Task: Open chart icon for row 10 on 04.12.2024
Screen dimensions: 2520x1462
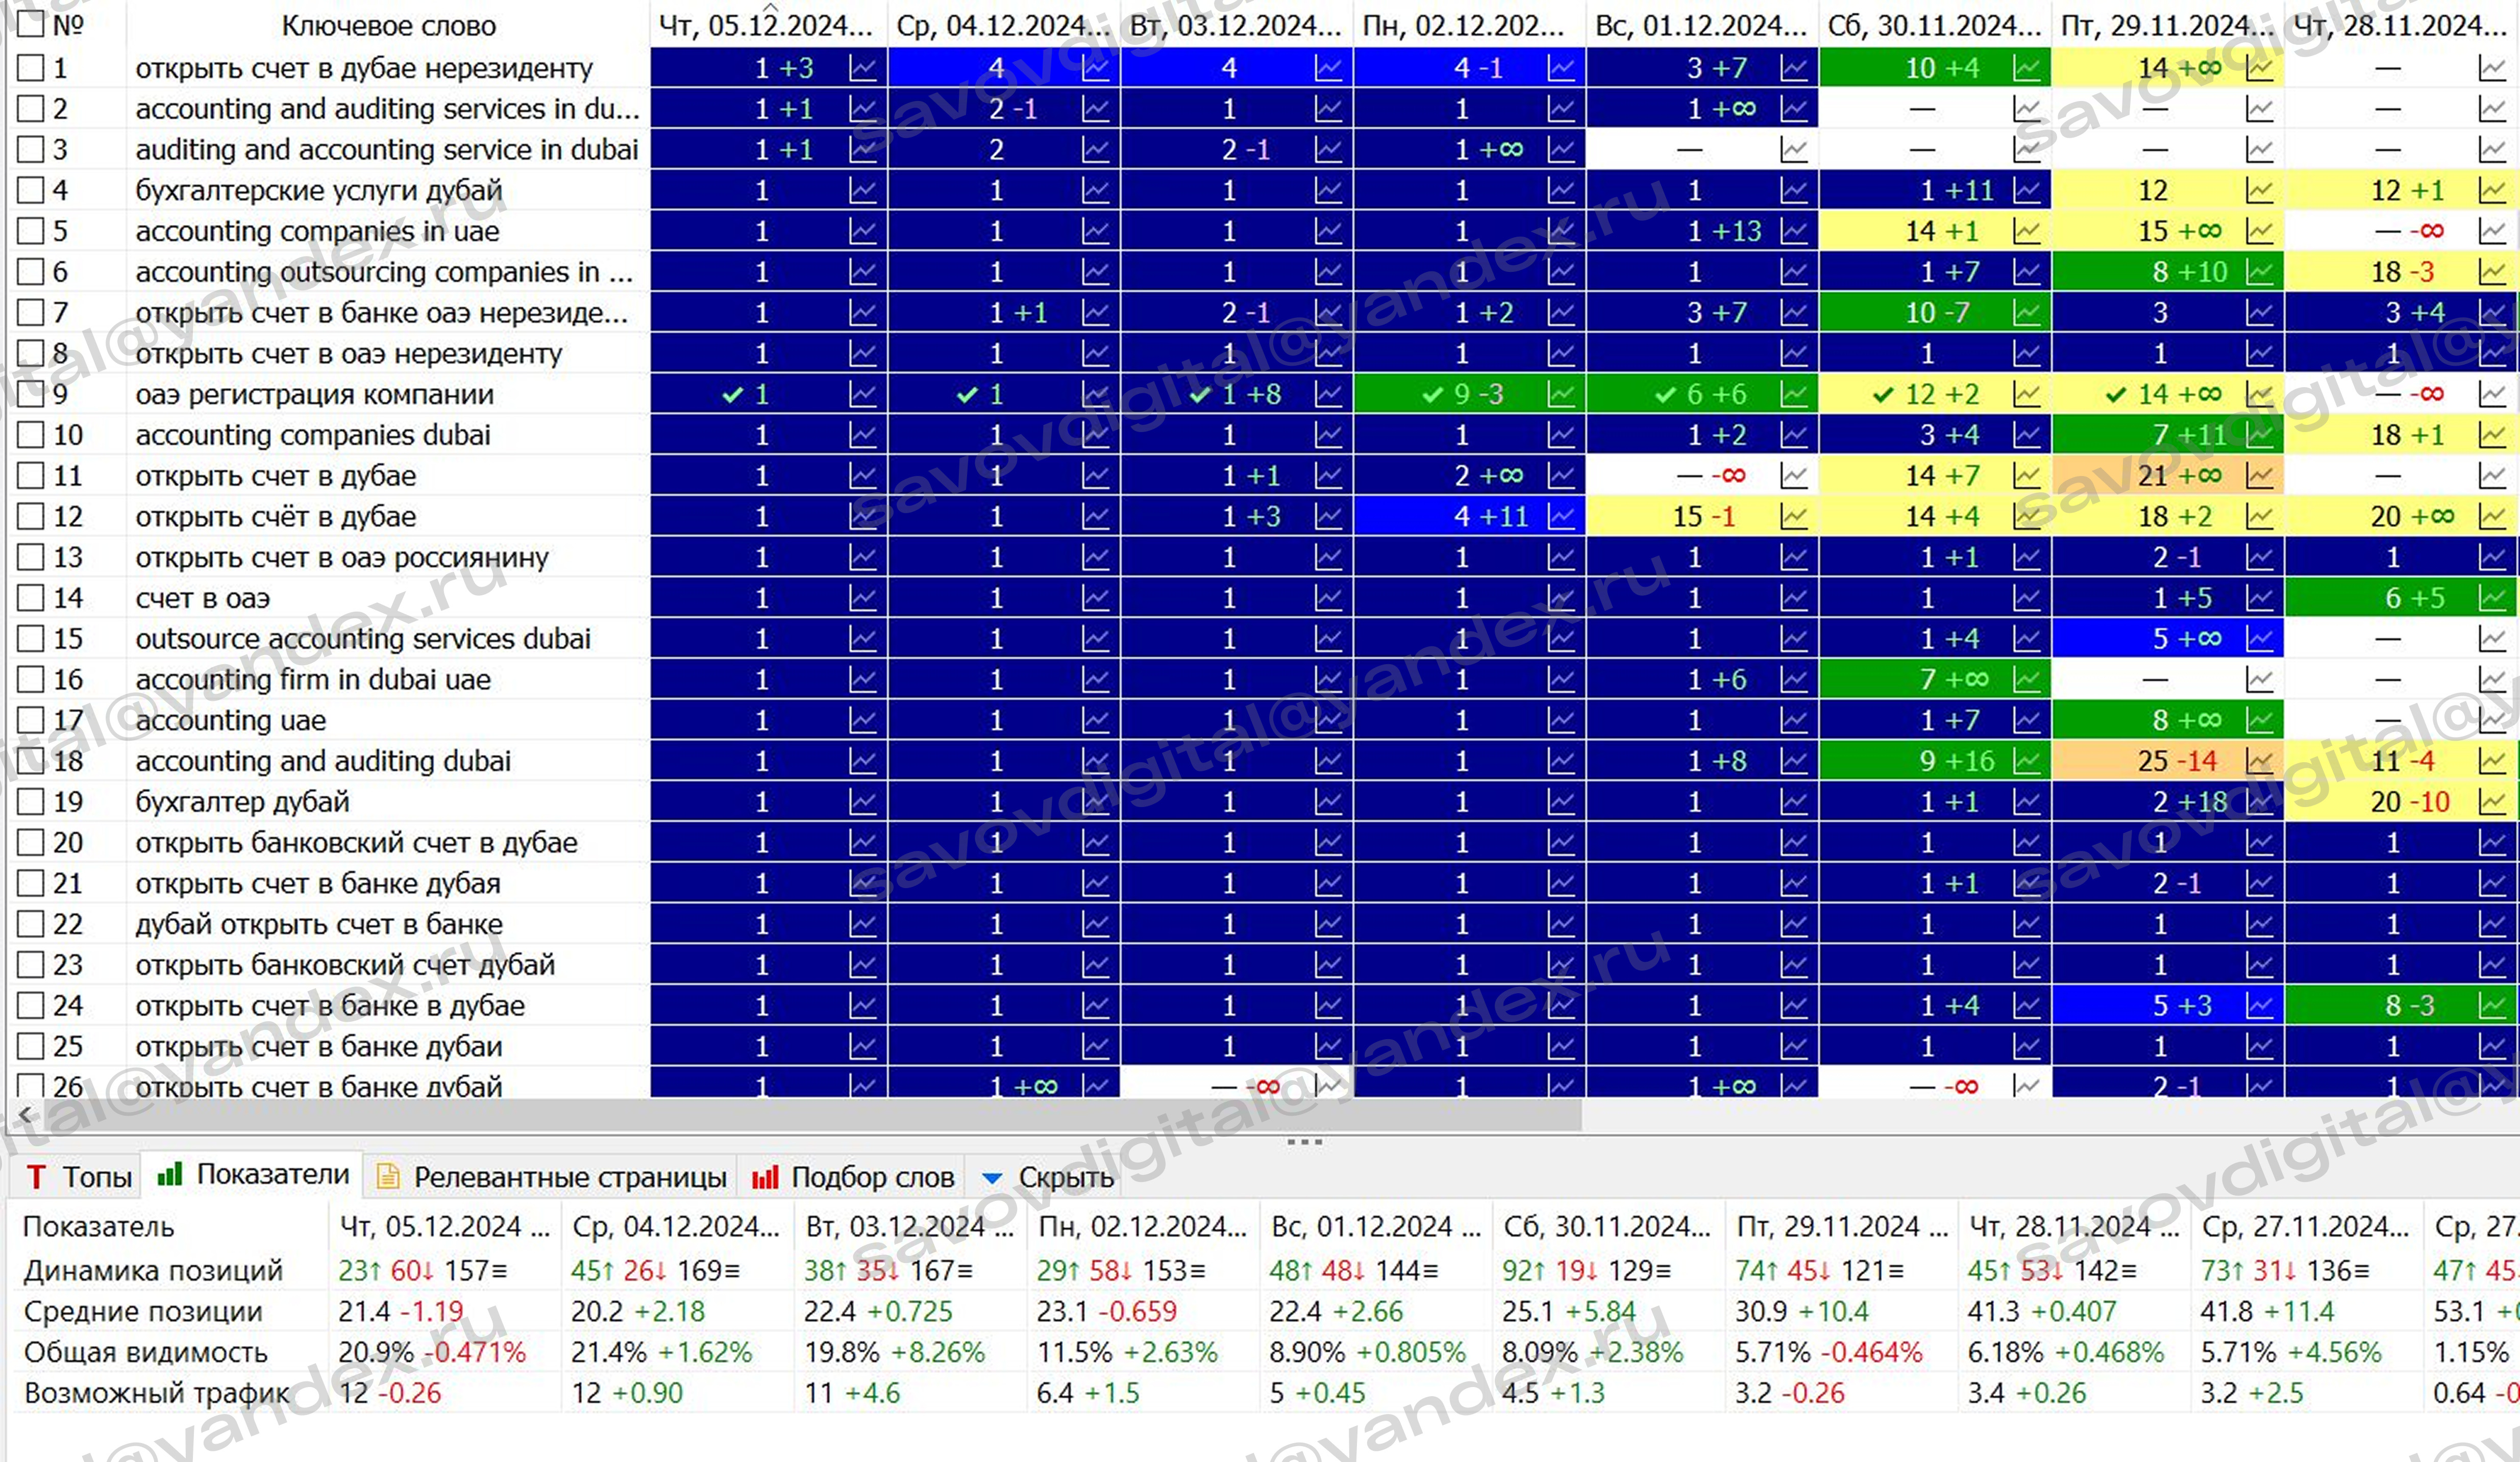Action: [x=1096, y=435]
